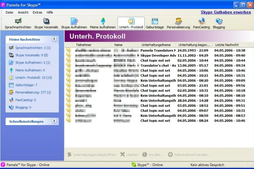This screenshot has height=169, width=254.
Task: Open Meine Aufnahmen: 0 sidebar link
Action: point(30,70)
